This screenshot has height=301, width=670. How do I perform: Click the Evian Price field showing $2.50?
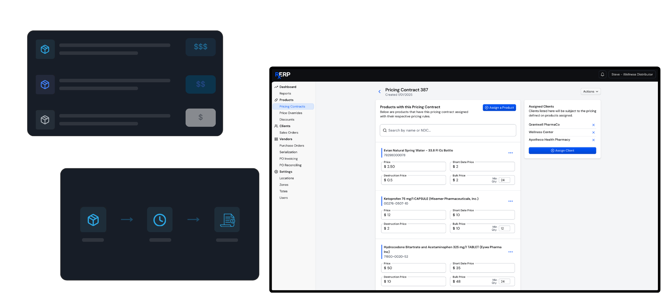[413, 167]
